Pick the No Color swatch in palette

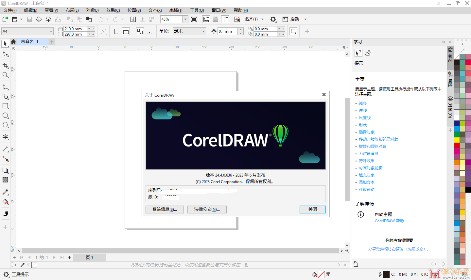click(x=457, y=57)
